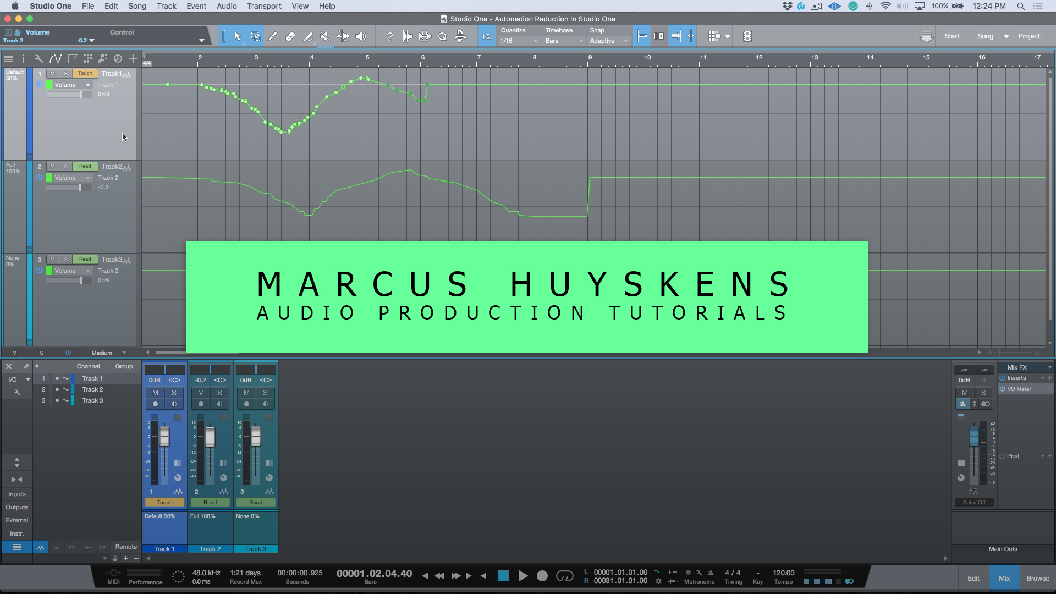Select the Eraser tool
Screen dimensions: 1056x594
tap(290, 36)
